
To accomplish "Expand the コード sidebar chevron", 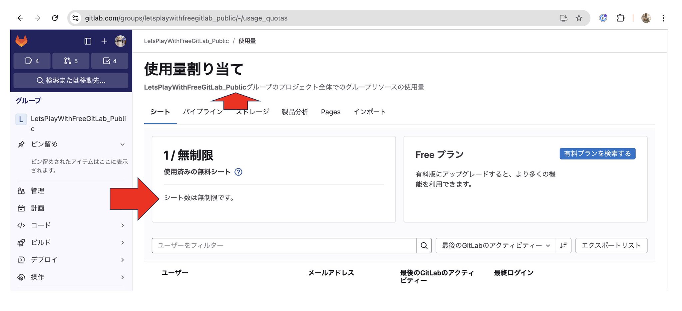I will [x=123, y=225].
